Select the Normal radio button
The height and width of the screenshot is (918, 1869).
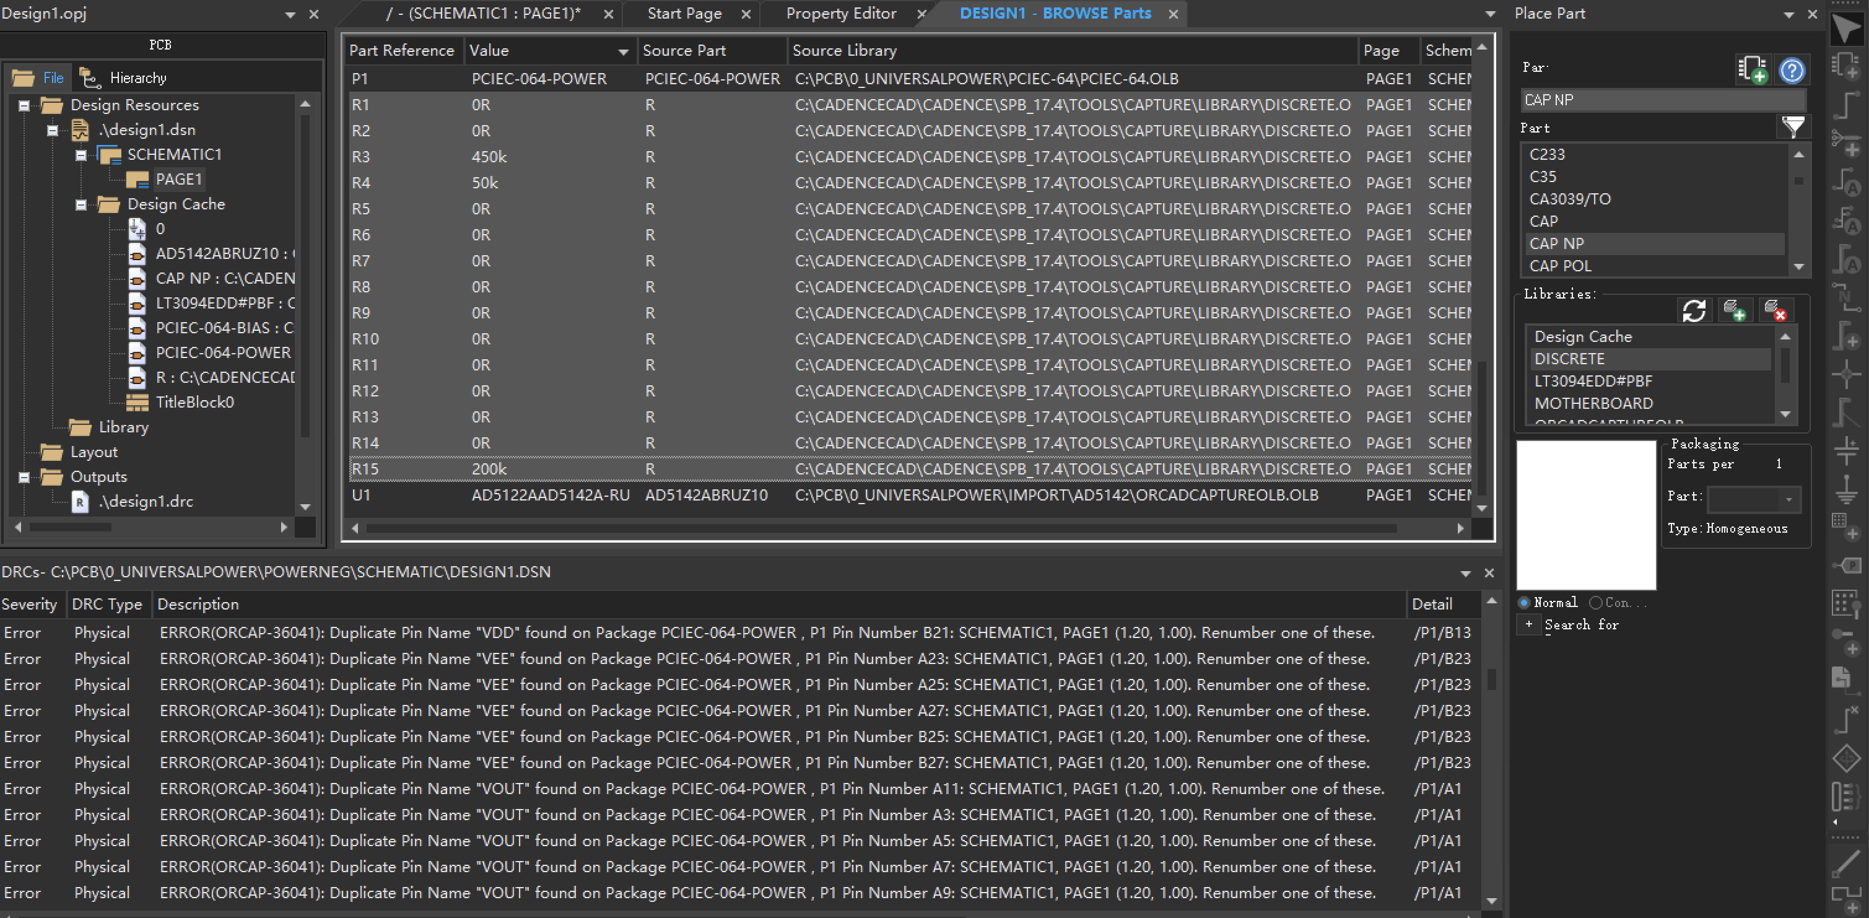(1524, 602)
